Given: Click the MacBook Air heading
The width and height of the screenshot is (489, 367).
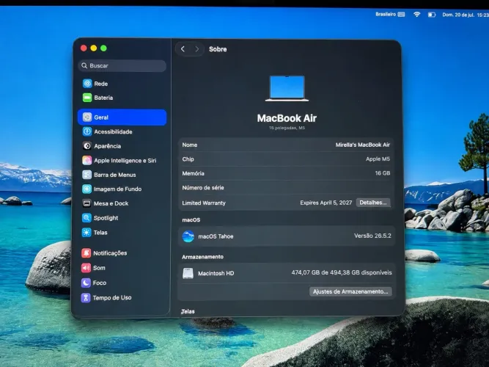Looking at the screenshot, I should coord(287,118).
